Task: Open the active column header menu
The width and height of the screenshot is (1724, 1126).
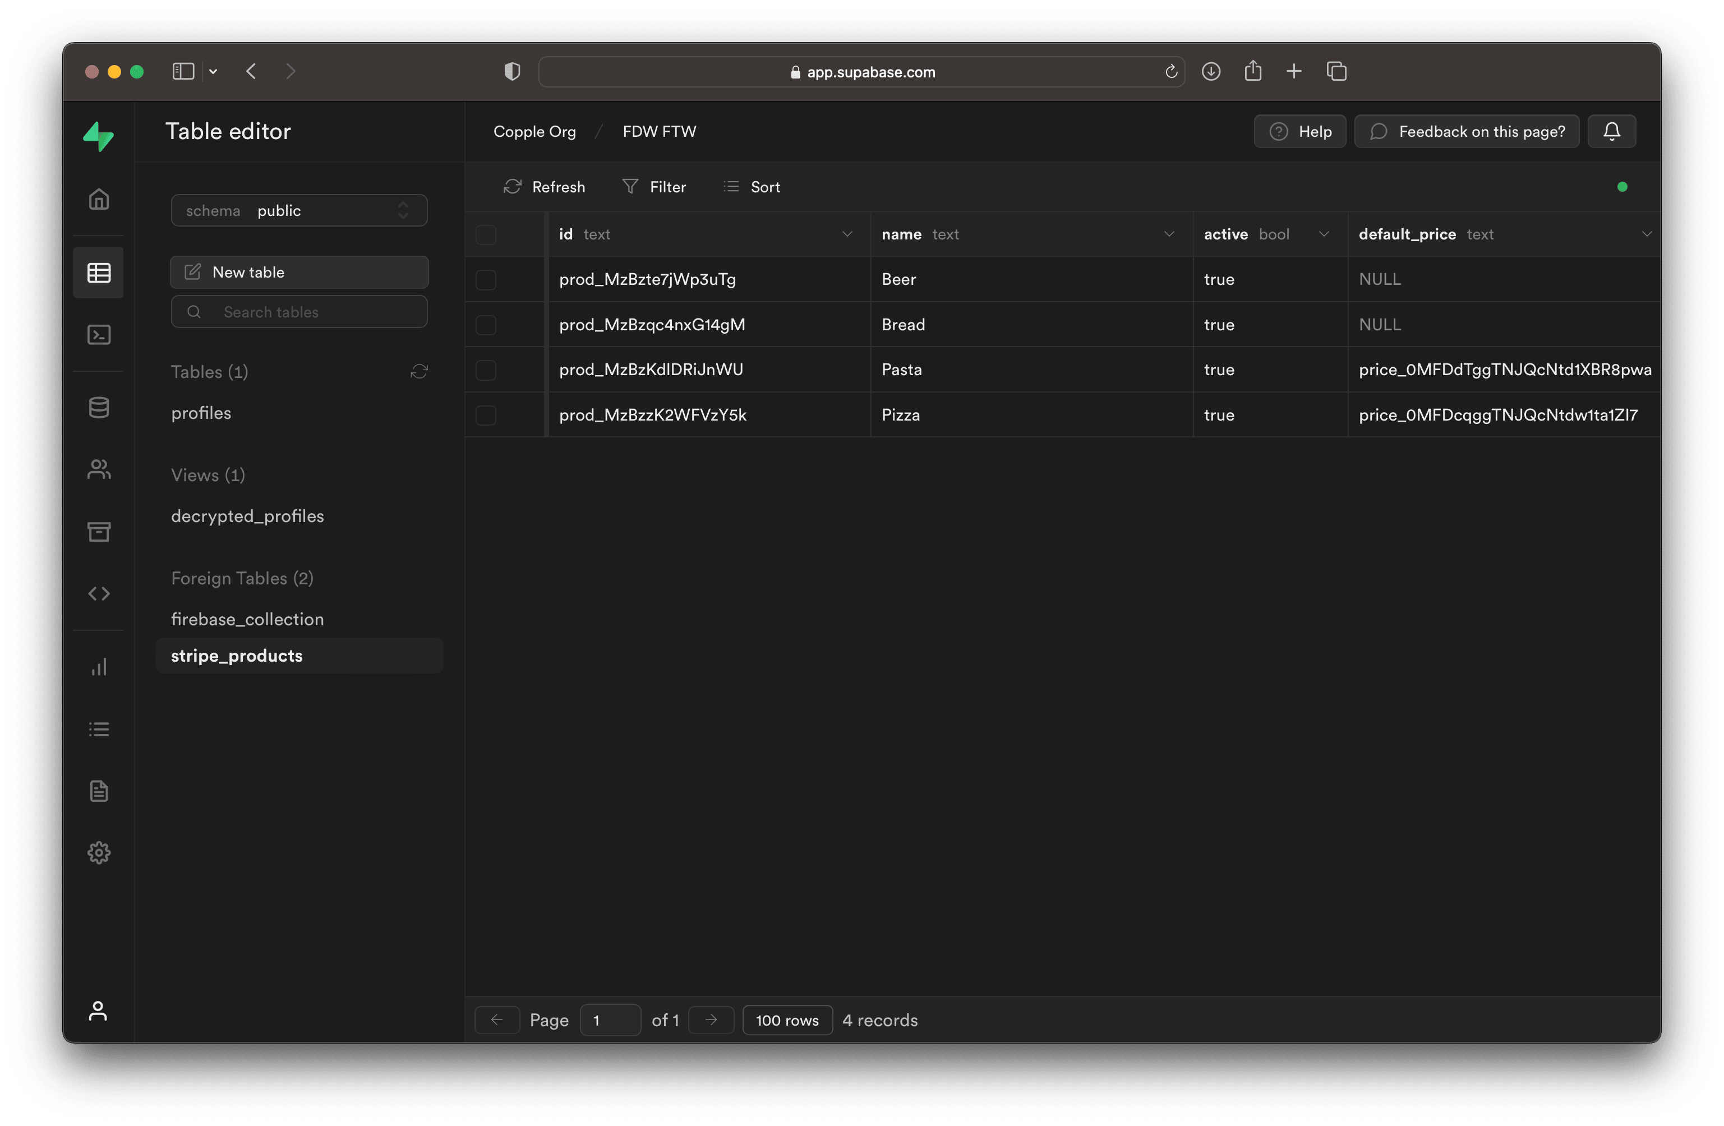Action: point(1324,234)
